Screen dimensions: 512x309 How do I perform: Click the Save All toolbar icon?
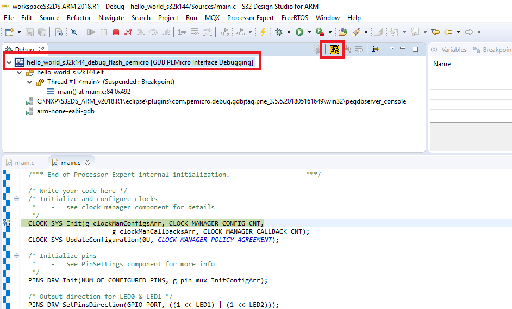point(42,32)
